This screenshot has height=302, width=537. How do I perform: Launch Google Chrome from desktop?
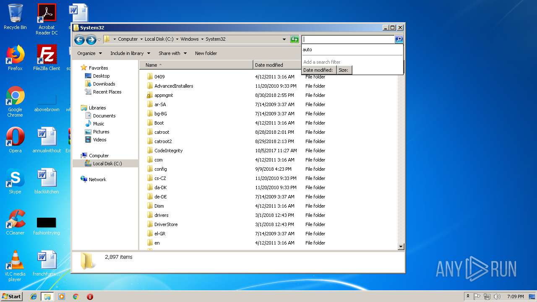click(15, 102)
